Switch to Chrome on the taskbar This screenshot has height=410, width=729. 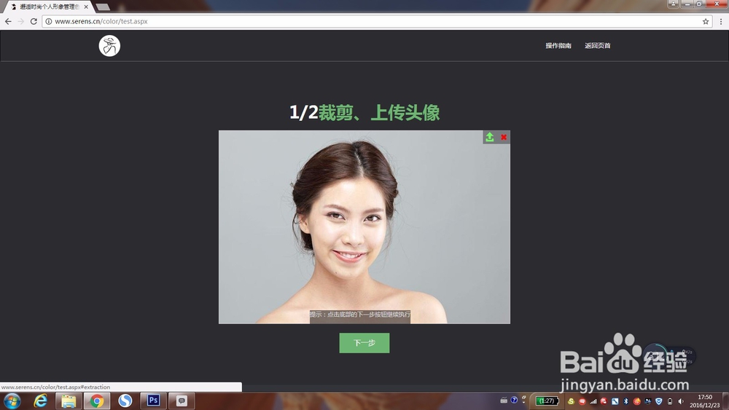97,401
